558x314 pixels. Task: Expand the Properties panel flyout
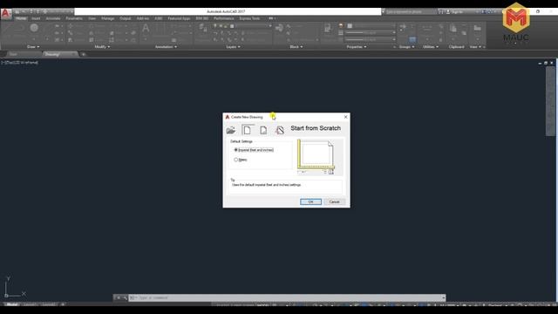[357, 46]
